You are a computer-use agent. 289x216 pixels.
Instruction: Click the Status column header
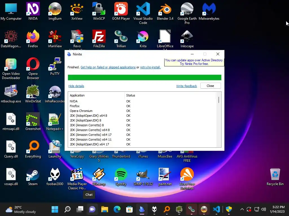click(170, 95)
